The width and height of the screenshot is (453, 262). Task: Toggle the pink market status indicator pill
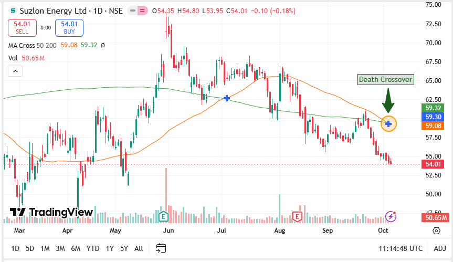[x=142, y=11]
